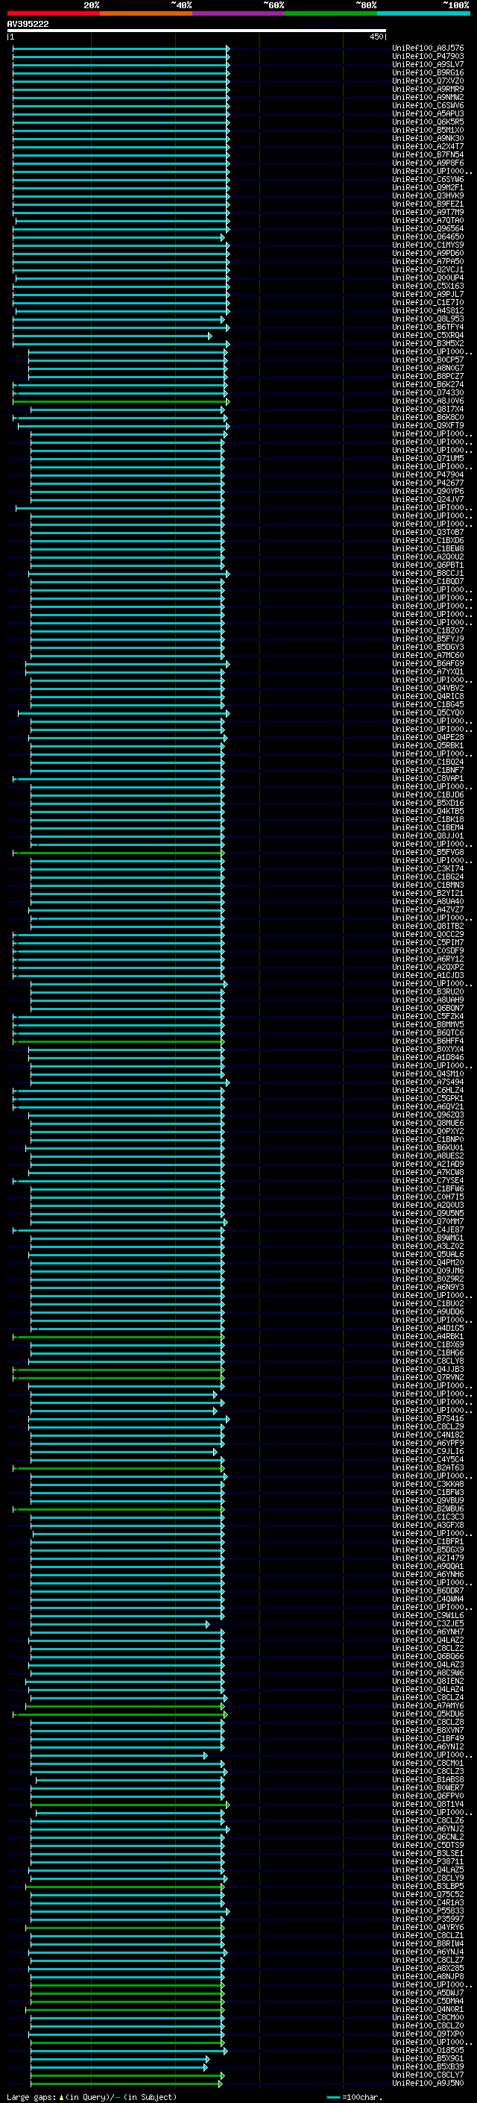477x2103 pixels.
Task: Select hit label UniRef100_B9FEZ1
Action: click(x=428, y=204)
